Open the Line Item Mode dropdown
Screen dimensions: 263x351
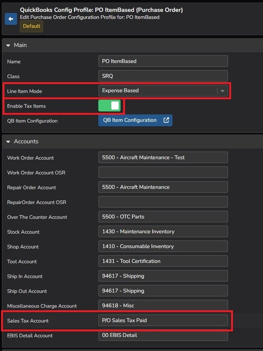tap(163, 91)
